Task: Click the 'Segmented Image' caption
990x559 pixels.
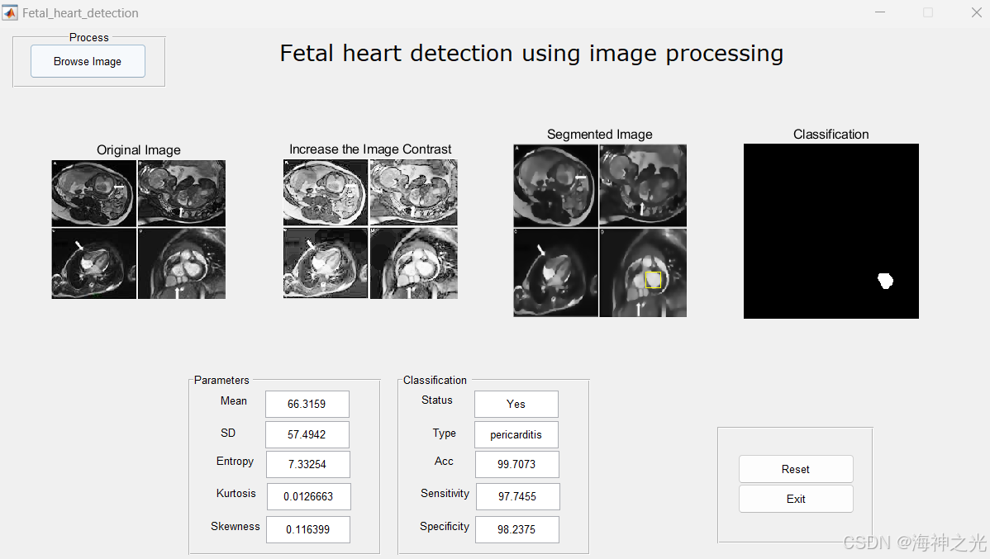Action: coord(600,135)
